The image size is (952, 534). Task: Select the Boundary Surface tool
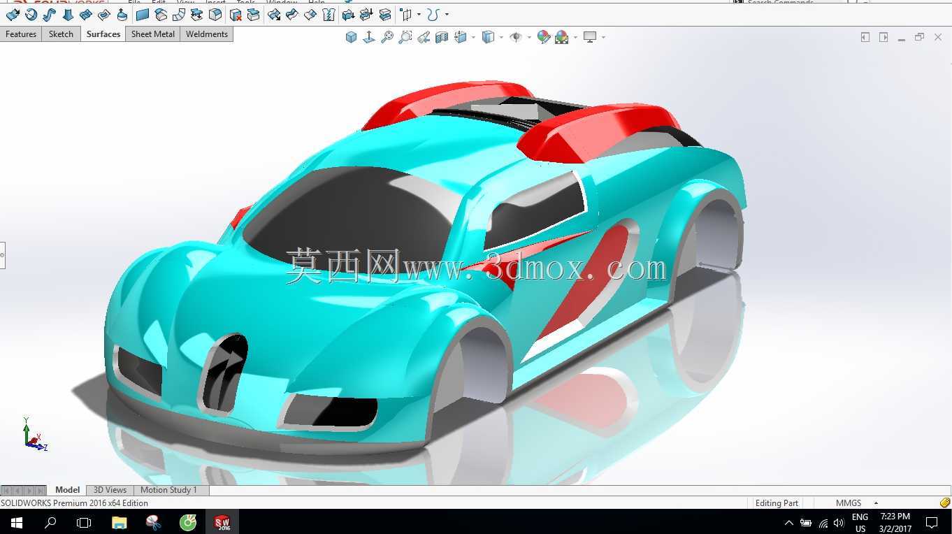click(86, 15)
